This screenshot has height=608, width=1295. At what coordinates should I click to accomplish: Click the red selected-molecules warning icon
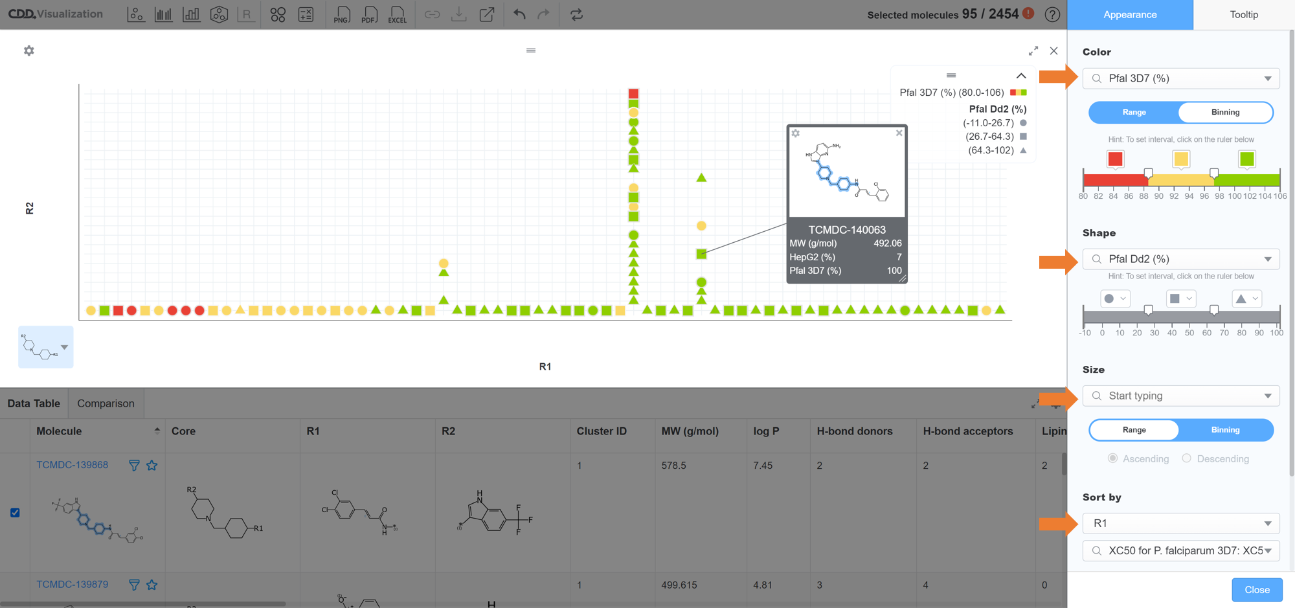(1028, 13)
